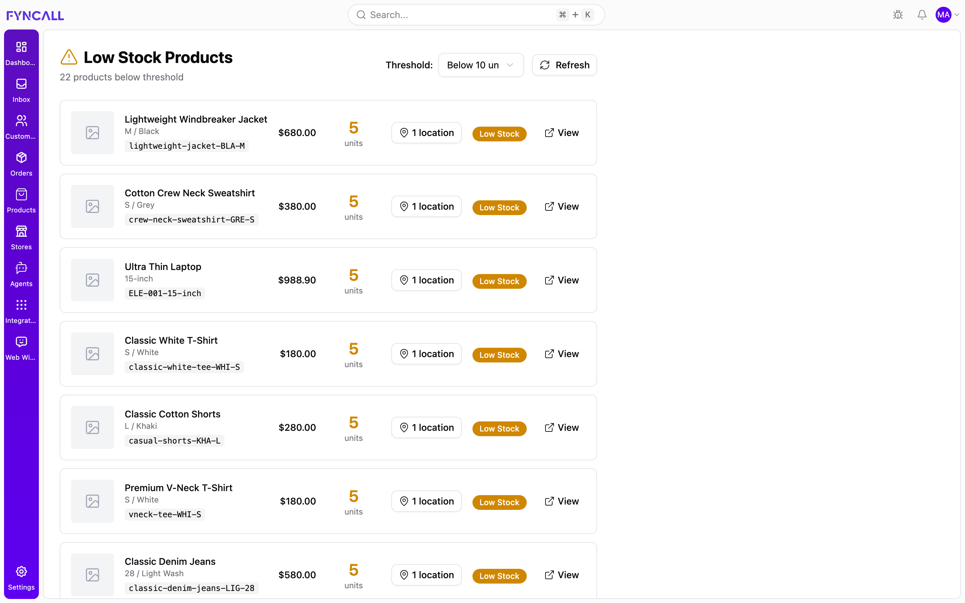The height and width of the screenshot is (603, 965).
Task: Show locations for Lightweight Windbreaker Jacket
Action: 426,133
